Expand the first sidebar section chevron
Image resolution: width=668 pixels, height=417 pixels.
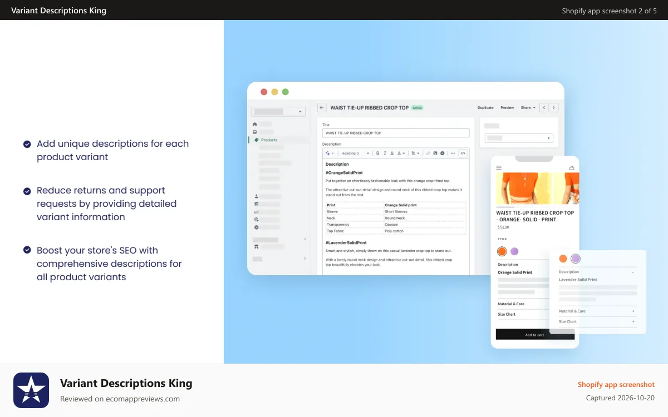(305, 239)
